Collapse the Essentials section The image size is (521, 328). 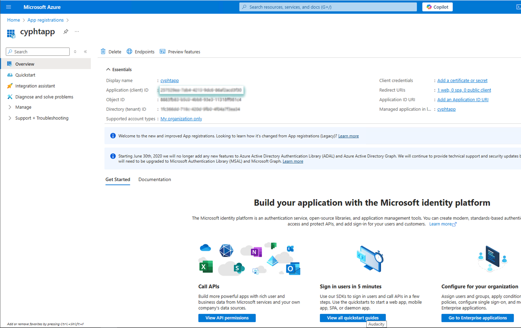click(x=119, y=69)
